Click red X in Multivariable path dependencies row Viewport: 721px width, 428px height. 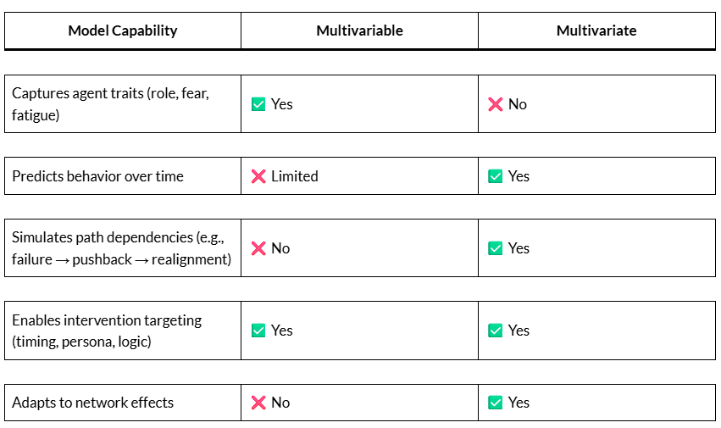click(x=258, y=248)
